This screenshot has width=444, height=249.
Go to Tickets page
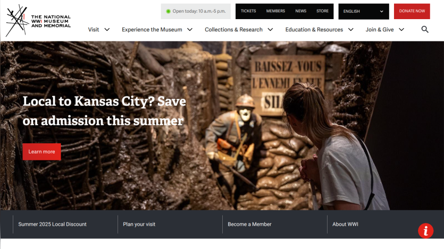248,11
